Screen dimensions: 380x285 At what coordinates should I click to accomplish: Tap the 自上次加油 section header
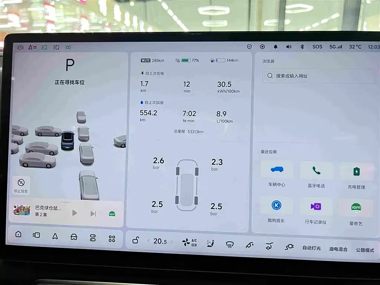[152, 102]
